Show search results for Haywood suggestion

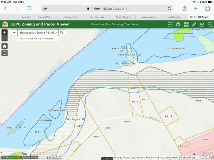(38, 38)
